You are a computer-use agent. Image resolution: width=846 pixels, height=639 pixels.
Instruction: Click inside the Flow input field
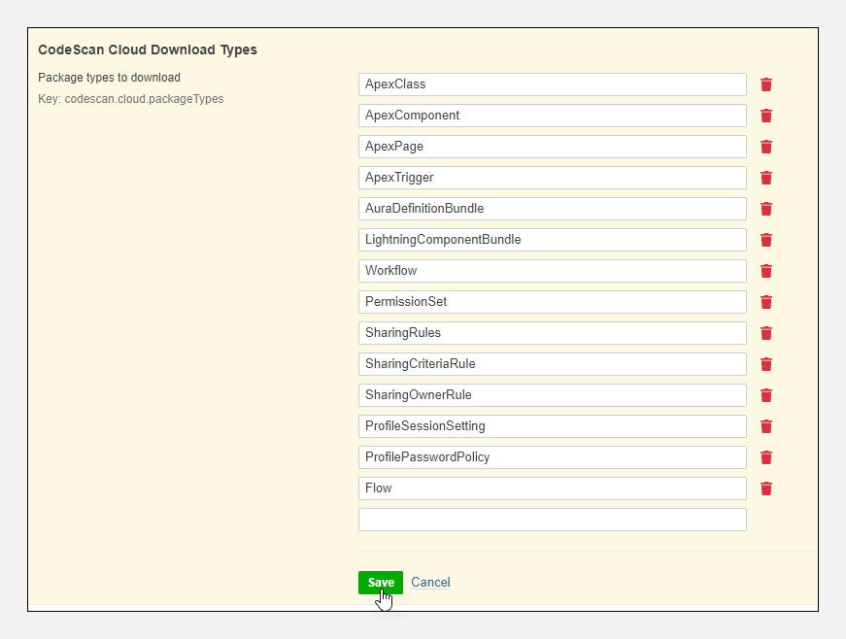pyautogui.click(x=552, y=488)
